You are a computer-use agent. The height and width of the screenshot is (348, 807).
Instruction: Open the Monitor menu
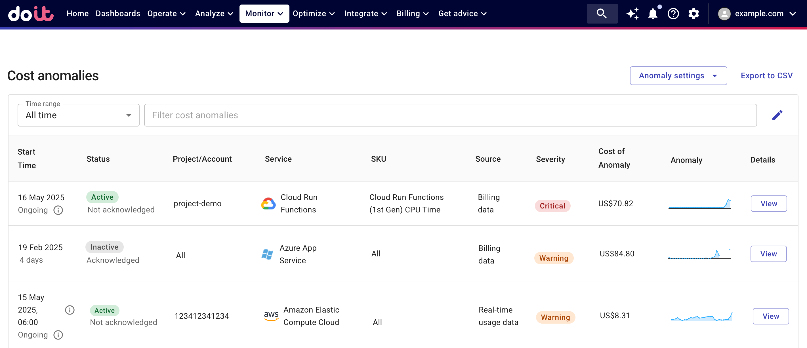264,13
